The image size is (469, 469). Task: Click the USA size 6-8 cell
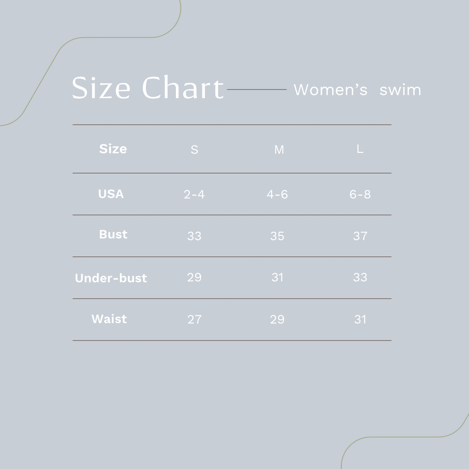[360, 195]
